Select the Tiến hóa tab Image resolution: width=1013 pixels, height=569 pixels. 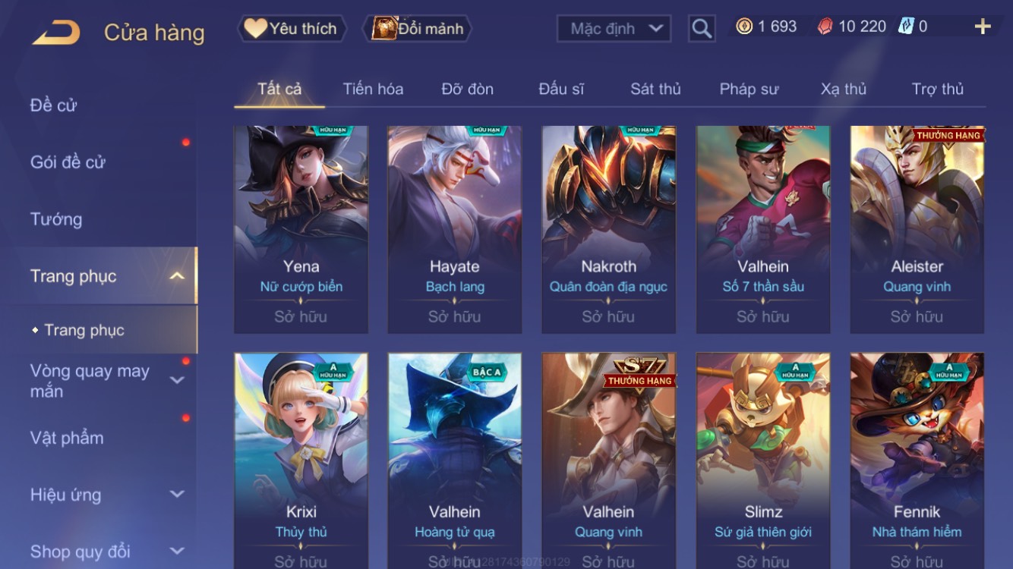[x=373, y=89]
